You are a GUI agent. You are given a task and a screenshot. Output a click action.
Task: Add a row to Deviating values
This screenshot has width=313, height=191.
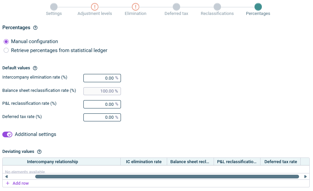pos(18,183)
